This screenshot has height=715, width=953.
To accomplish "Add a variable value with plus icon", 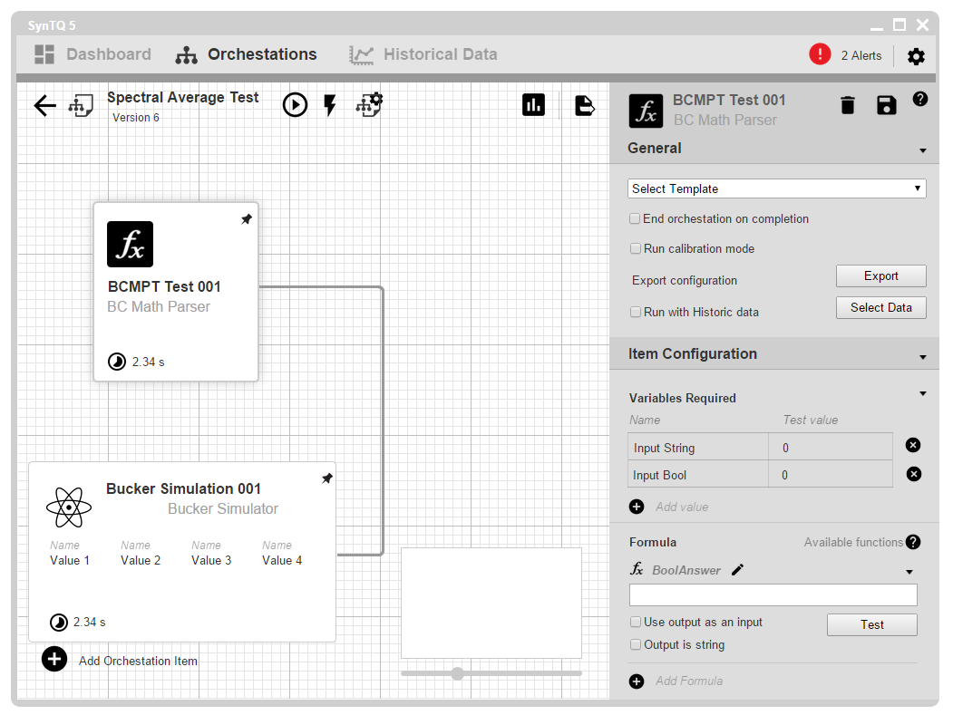I will pos(637,507).
